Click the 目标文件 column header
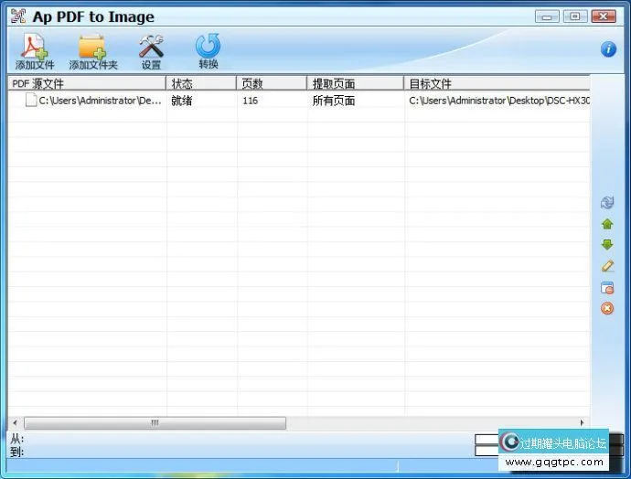631x479 pixels. 497,83
